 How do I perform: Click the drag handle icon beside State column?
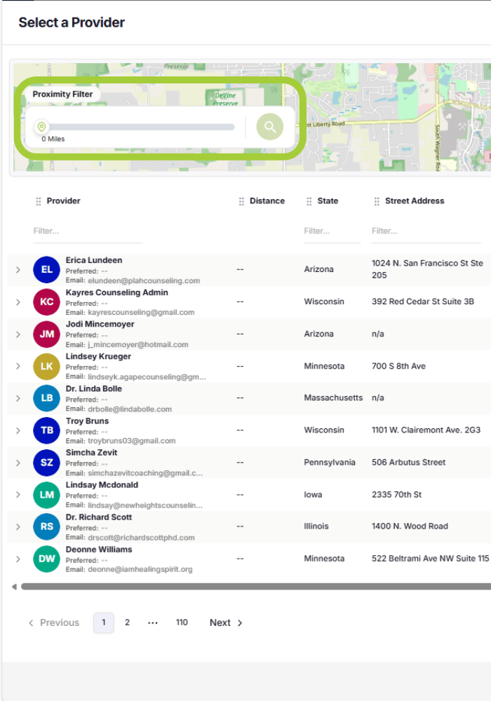click(309, 201)
